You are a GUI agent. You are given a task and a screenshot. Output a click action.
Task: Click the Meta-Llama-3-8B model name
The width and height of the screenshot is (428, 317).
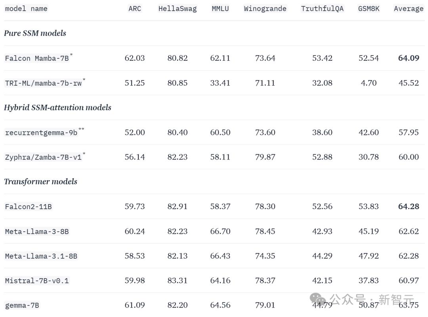tap(37, 231)
